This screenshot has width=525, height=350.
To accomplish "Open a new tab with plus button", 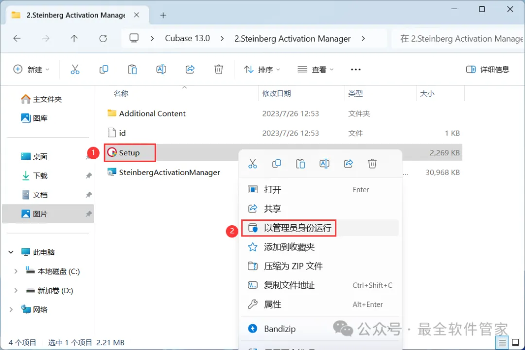I will click(x=163, y=16).
